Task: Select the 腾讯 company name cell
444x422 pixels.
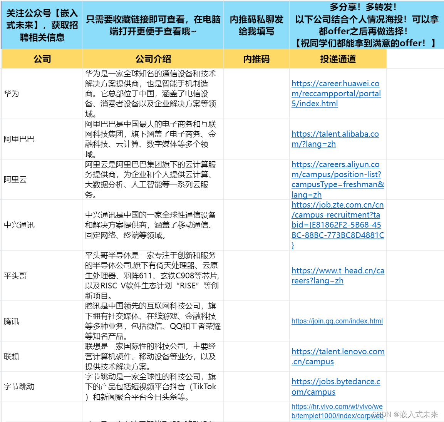Action: (x=42, y=321)
